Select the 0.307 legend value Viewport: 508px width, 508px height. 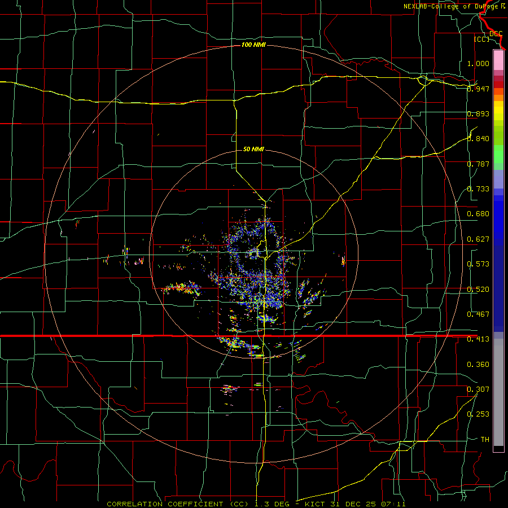point(478,389)
